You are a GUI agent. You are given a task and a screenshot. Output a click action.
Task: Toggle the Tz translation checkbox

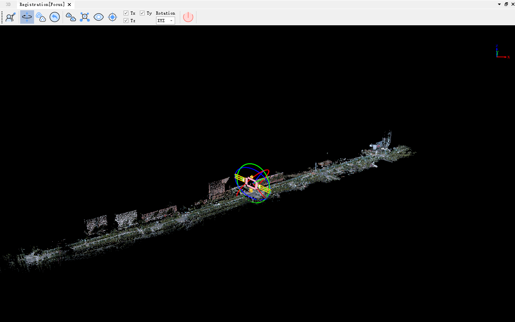pos(126,21)
